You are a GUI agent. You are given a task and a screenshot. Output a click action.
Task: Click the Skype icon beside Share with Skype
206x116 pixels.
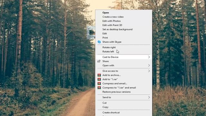tap(99, 42)
